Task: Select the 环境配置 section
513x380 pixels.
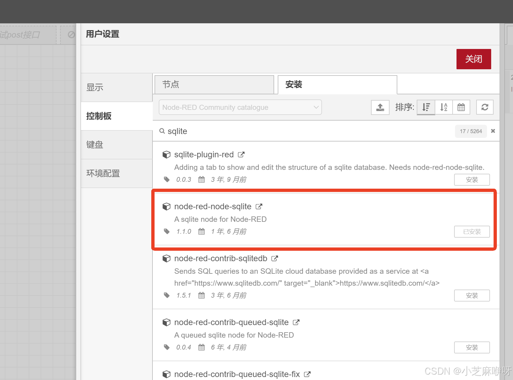Action: pyautogui.click(x=103, y=173)
